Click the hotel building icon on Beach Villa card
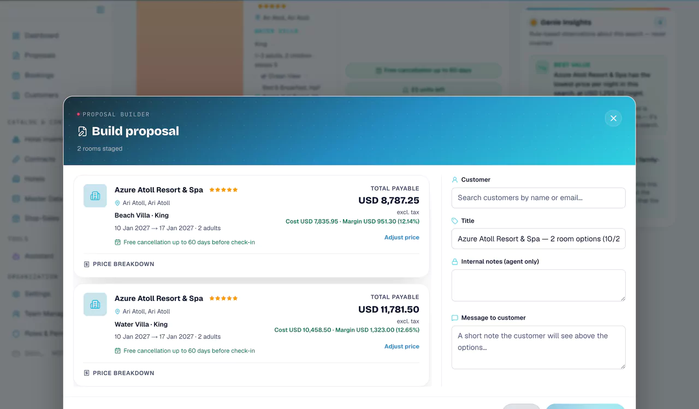 95,196
